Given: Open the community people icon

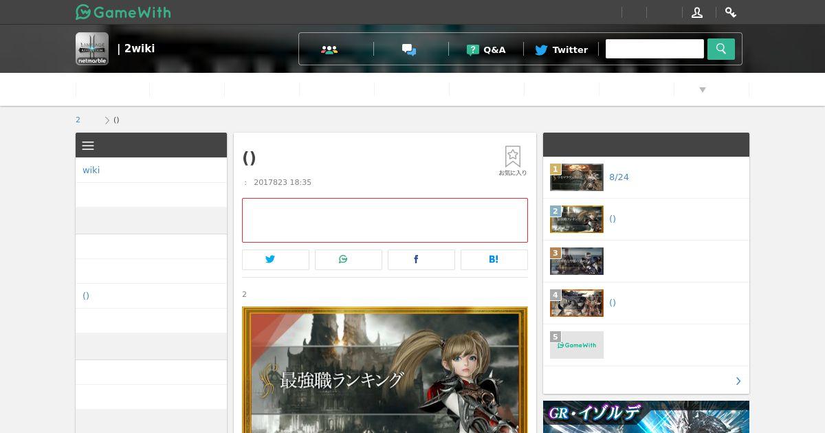Looking at the screenshot, I should click(x=329, y=49).
